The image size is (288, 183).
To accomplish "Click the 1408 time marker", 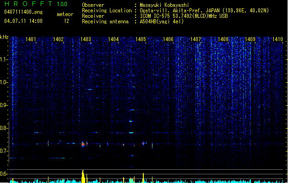I will tap(223, 39).
